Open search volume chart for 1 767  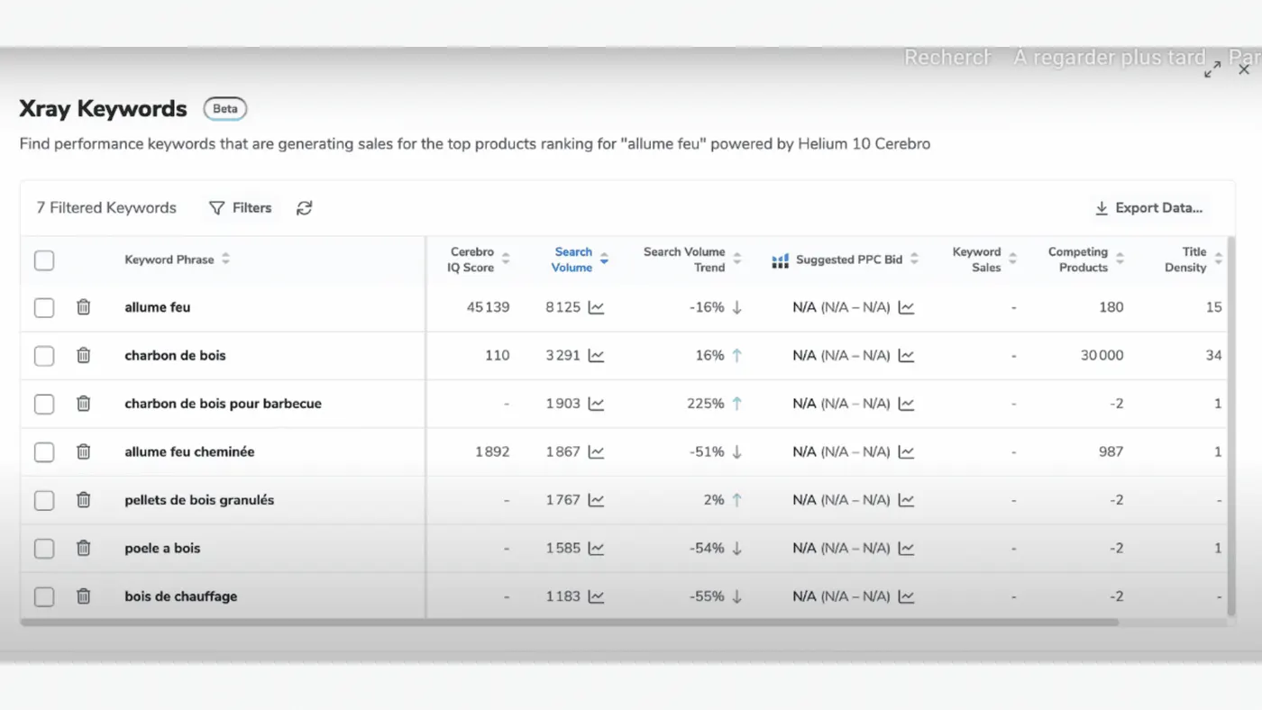[x=596, y=500]
